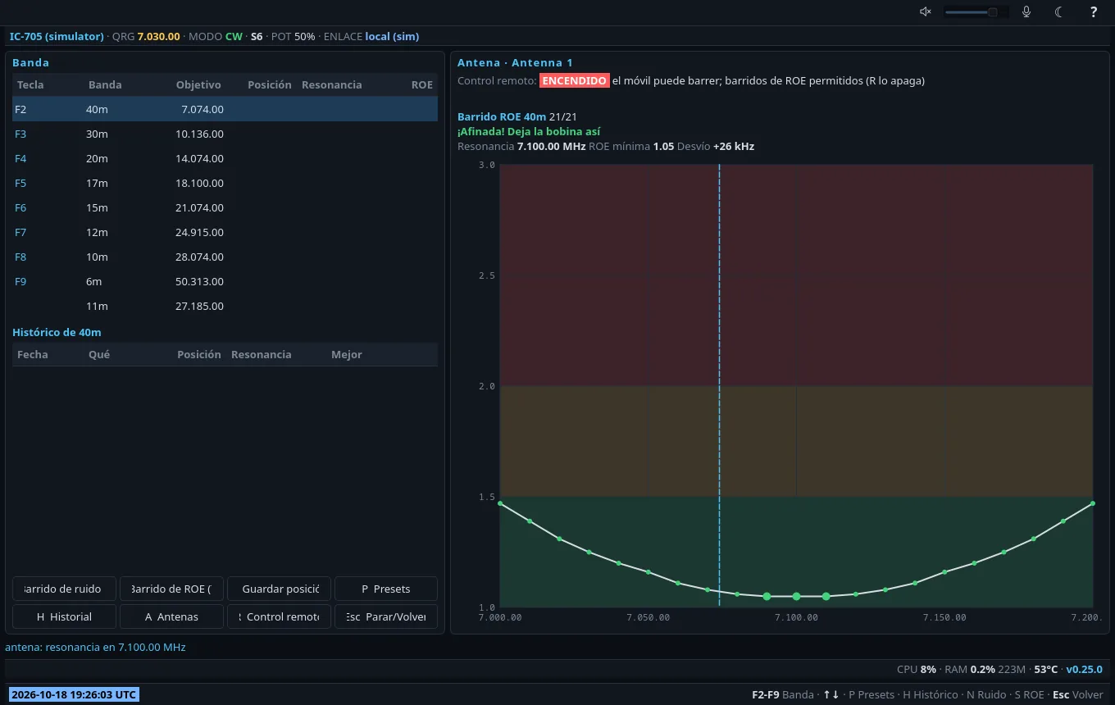Start Barrido de ROE sweep button

tap(171, 589)
